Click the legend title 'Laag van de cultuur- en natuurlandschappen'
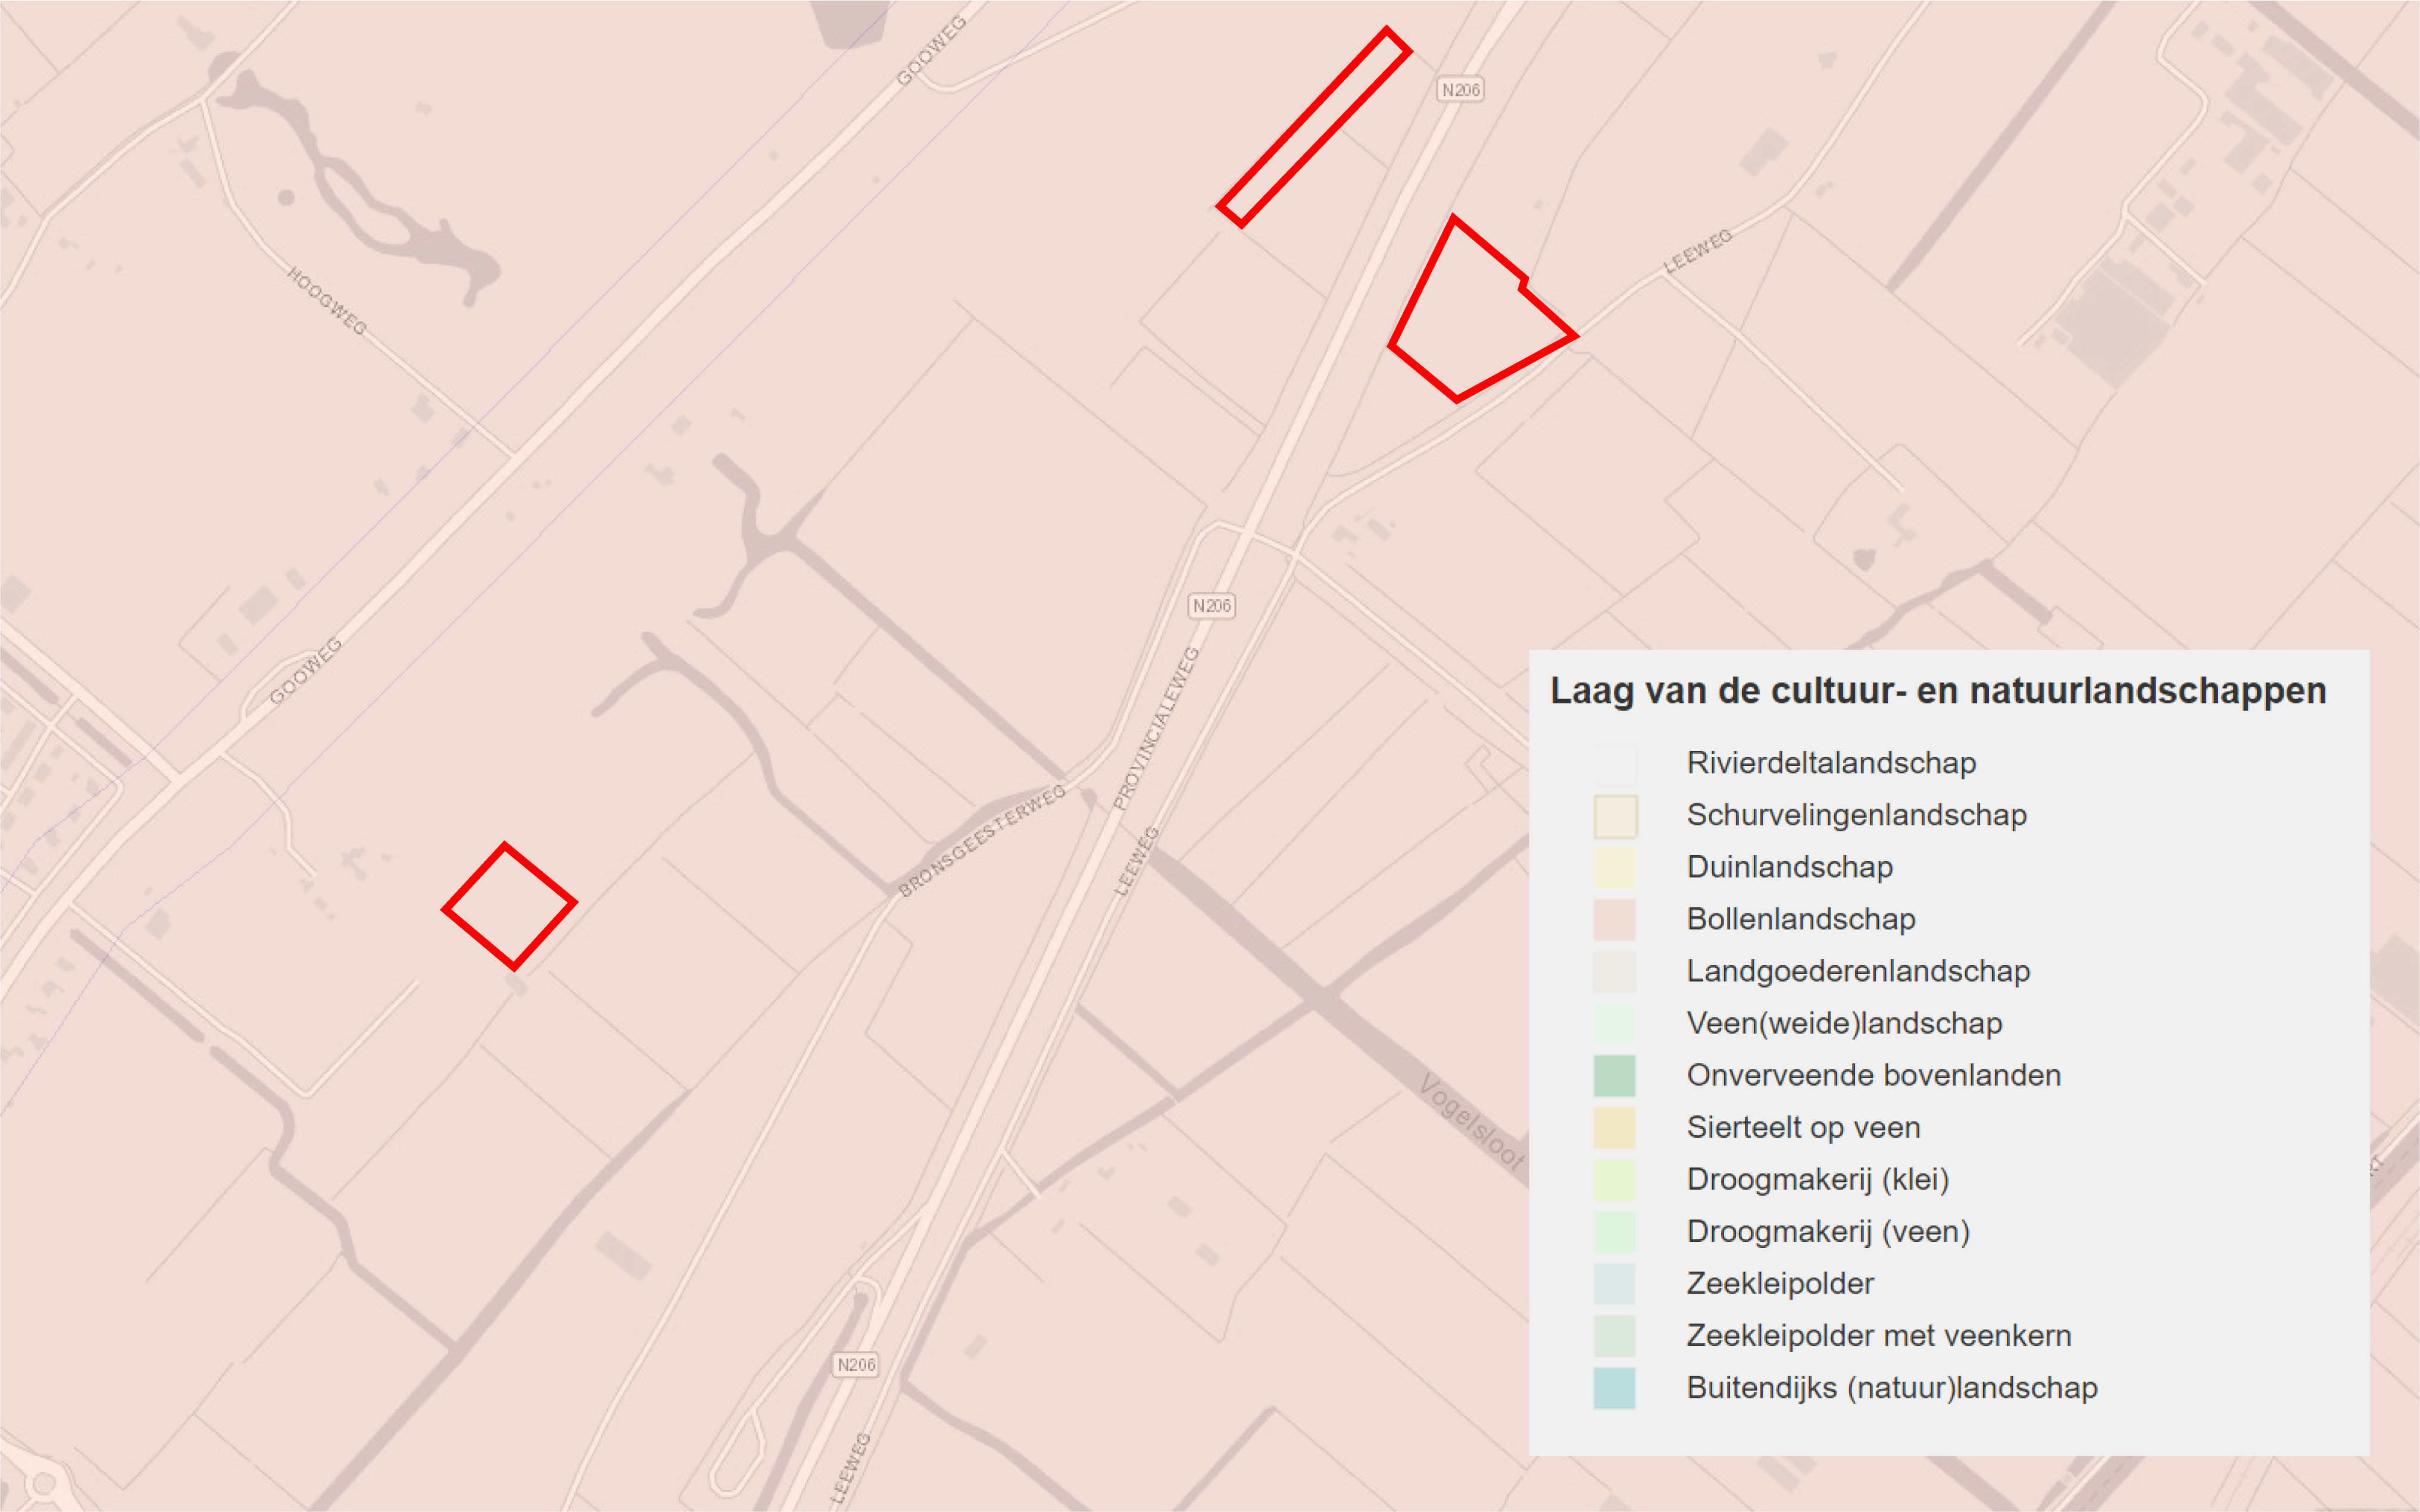 [x=1938, y=691]
